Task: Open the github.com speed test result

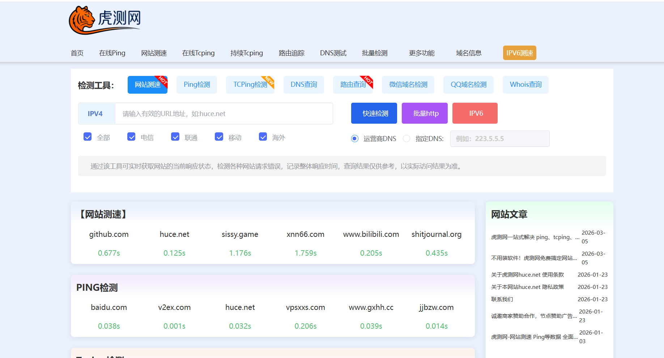Action: pyautogui.click(x=109, y=234)
